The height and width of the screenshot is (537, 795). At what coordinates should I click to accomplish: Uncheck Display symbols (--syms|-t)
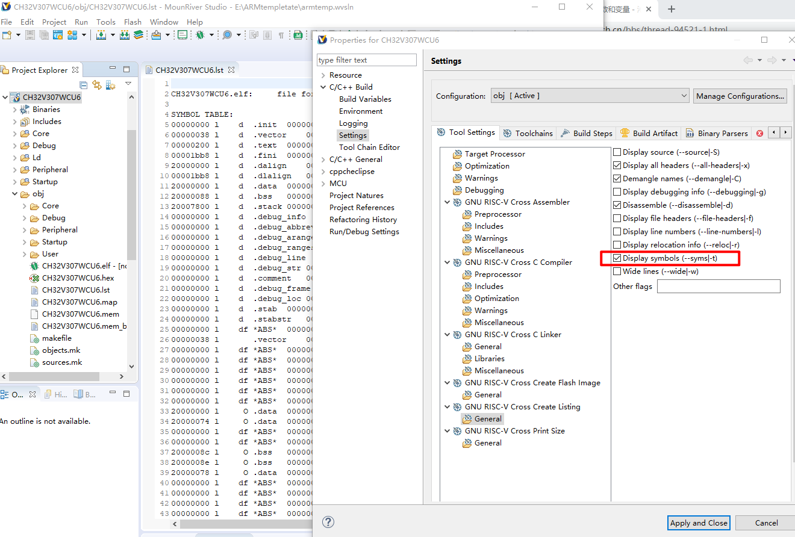point(617,258)
